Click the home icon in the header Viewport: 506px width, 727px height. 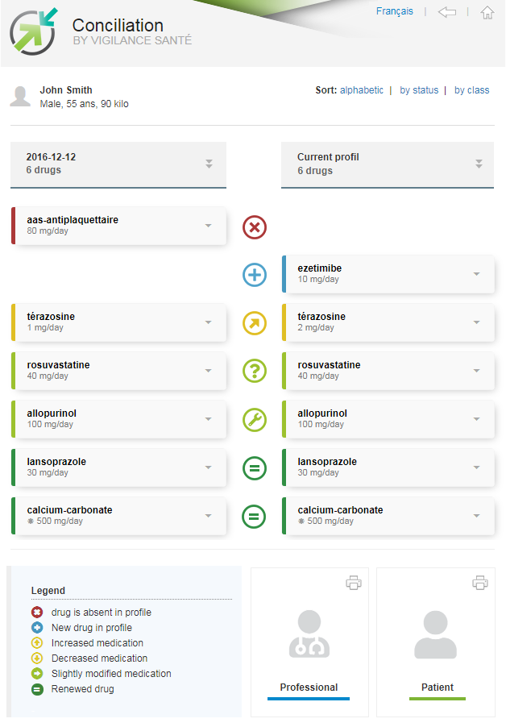(x=487, y=12)
